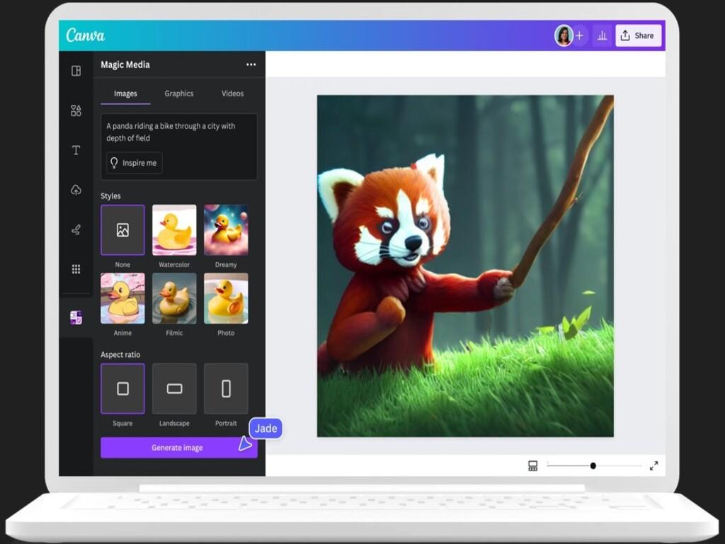
Task: Select the Text tool in sidebar
Action: pos(76,150)
